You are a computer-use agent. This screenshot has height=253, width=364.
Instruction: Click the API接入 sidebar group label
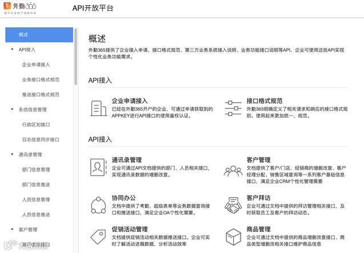point(27,50)
